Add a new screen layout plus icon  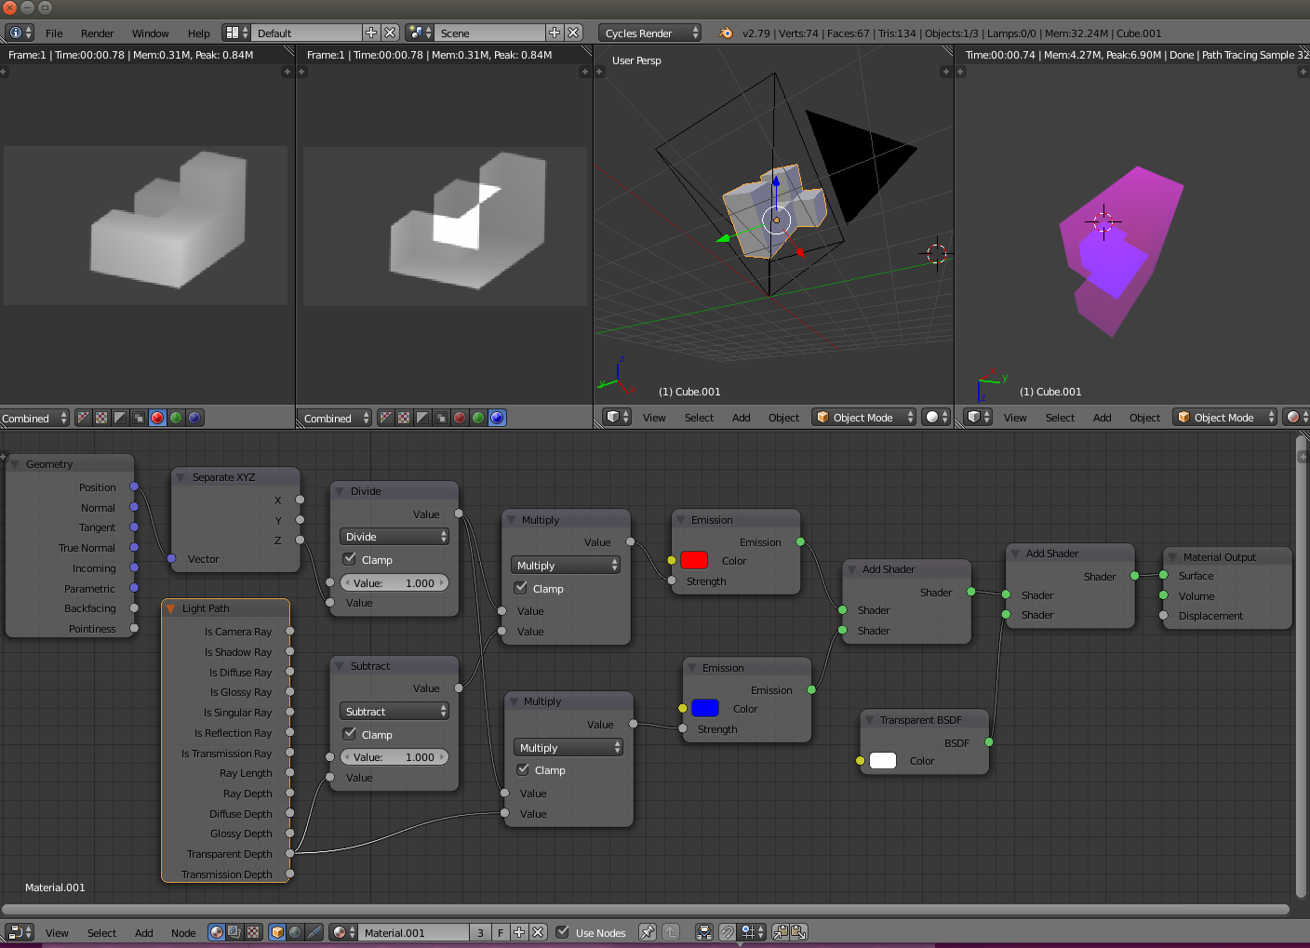[x=371, y=33]
